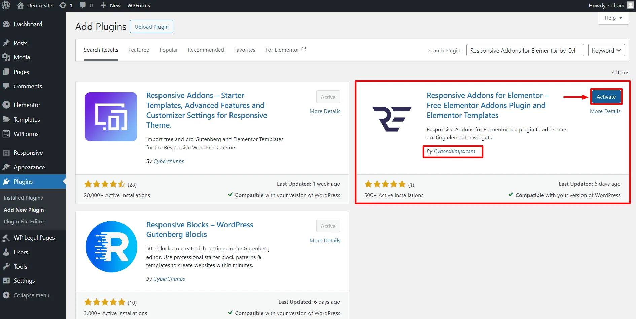
Task: Switch to the Recommended tab
Action: pyautogui.click(x=206, y=50)
